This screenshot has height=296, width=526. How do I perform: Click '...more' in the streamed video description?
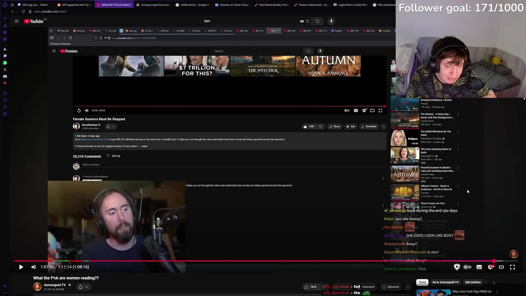coord(143,146)
